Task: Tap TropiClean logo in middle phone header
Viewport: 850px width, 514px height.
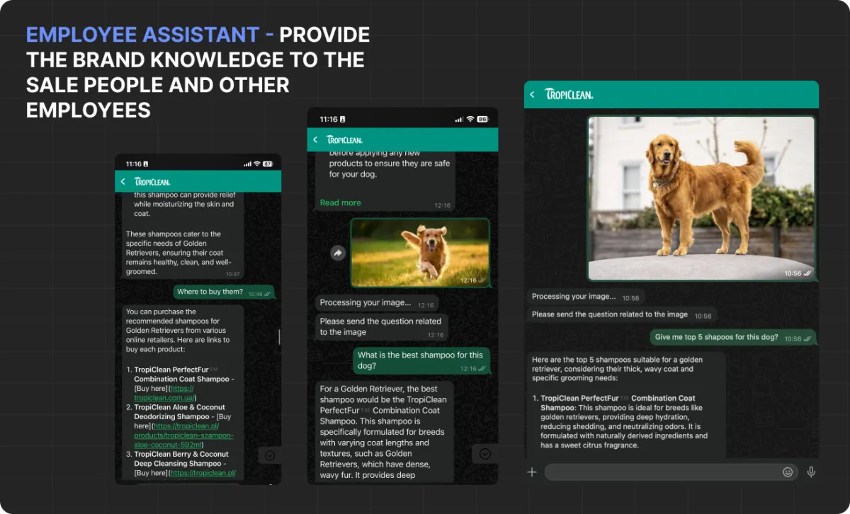Action: pyautogui.click(x=344, y=140)
